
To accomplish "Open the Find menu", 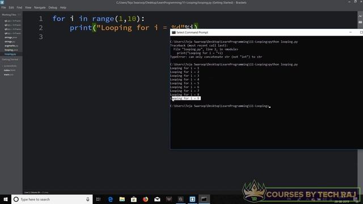I will [x=19, y=7].
